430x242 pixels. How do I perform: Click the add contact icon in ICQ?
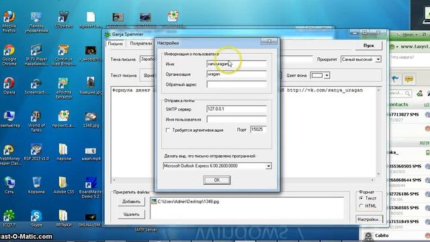tap(420, 93)
